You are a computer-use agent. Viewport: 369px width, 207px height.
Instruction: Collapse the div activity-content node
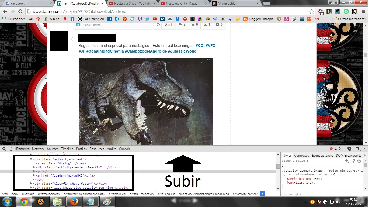(31, 160)
